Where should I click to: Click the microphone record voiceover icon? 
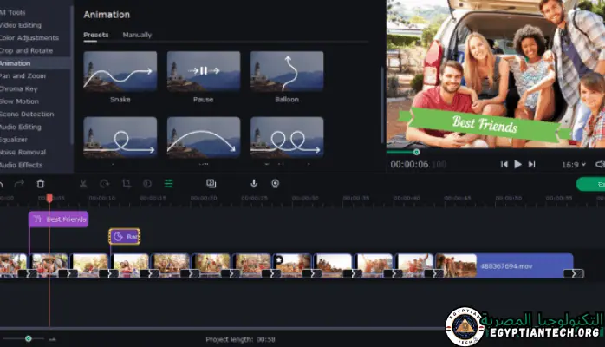click(x=254, y=184)
